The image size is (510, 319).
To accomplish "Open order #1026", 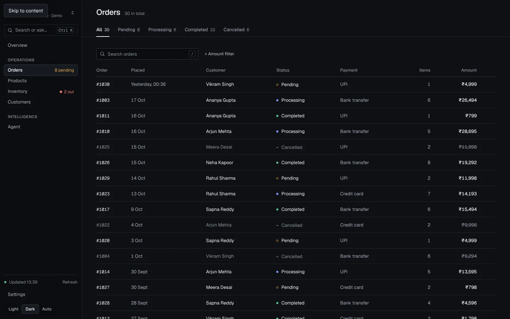I will (x=103, y=163).
